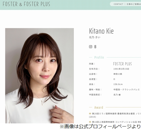This screenshot has height=129, width=141.
Task: Click the FOSTER PLUS affiliation logo
Action: pos(122,64)
